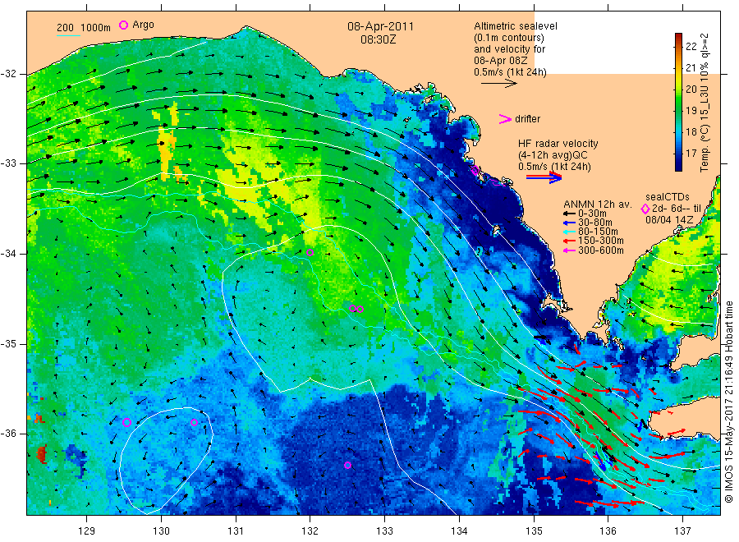Image resolution: width=739 pixels, height=542 pixels.
Task: Click the blue 30-80m ANMN legend arrow
Action: tap(569, 223)
